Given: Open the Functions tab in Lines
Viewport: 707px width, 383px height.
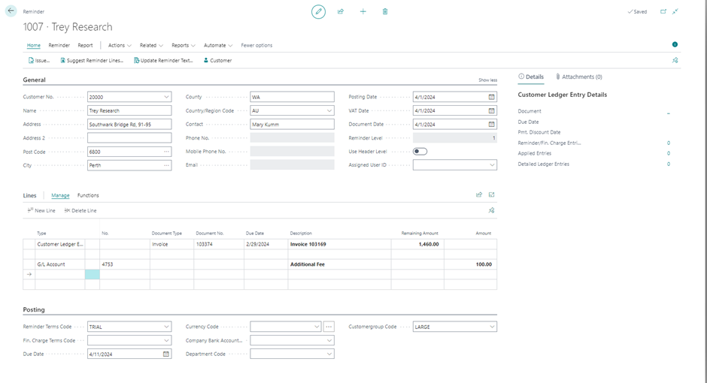Looking at the screenshot, I should (88, 195).
